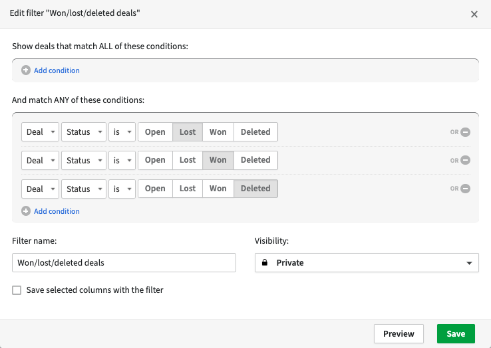Select Open status in first condition row

point(155,131)
